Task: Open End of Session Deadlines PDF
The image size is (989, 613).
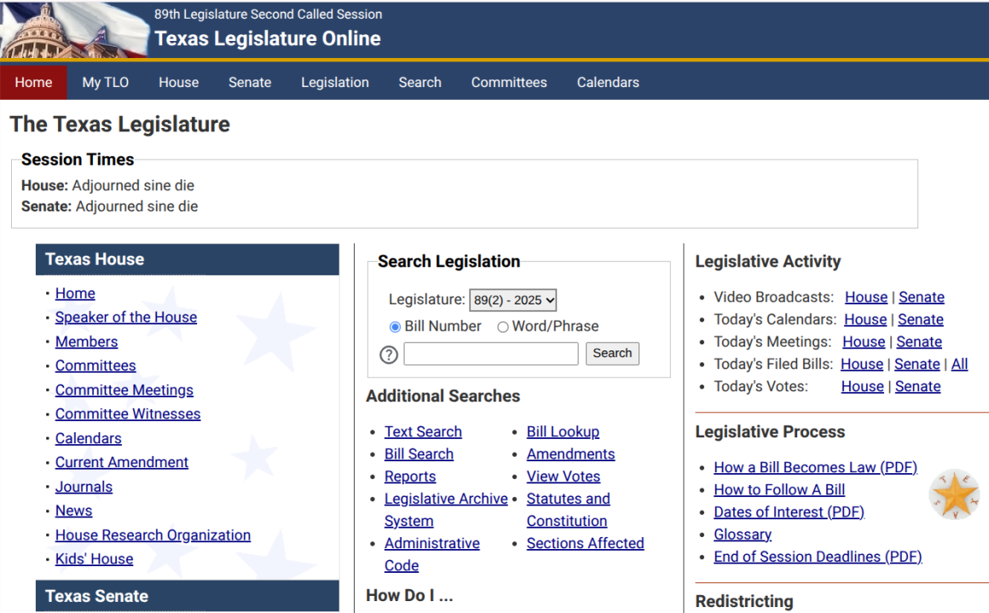Action: (818, 557)
